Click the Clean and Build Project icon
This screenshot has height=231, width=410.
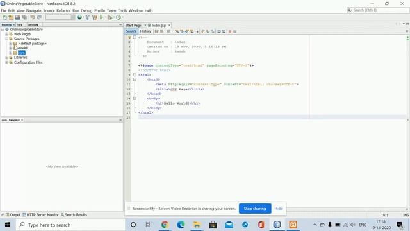(94, 17)
